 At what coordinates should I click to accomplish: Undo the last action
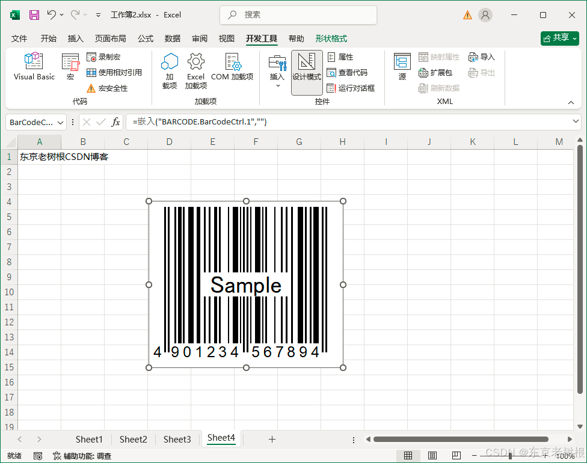coord(52,14)
